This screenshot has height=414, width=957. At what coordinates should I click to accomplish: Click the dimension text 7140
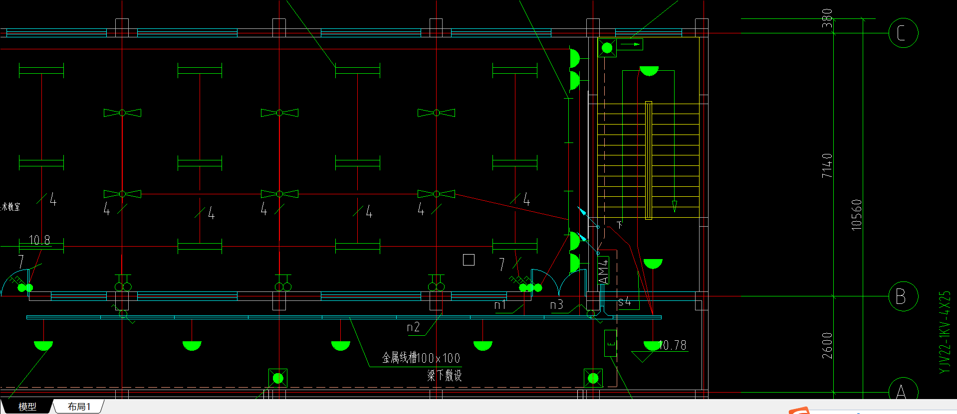[x=827, y=166]
